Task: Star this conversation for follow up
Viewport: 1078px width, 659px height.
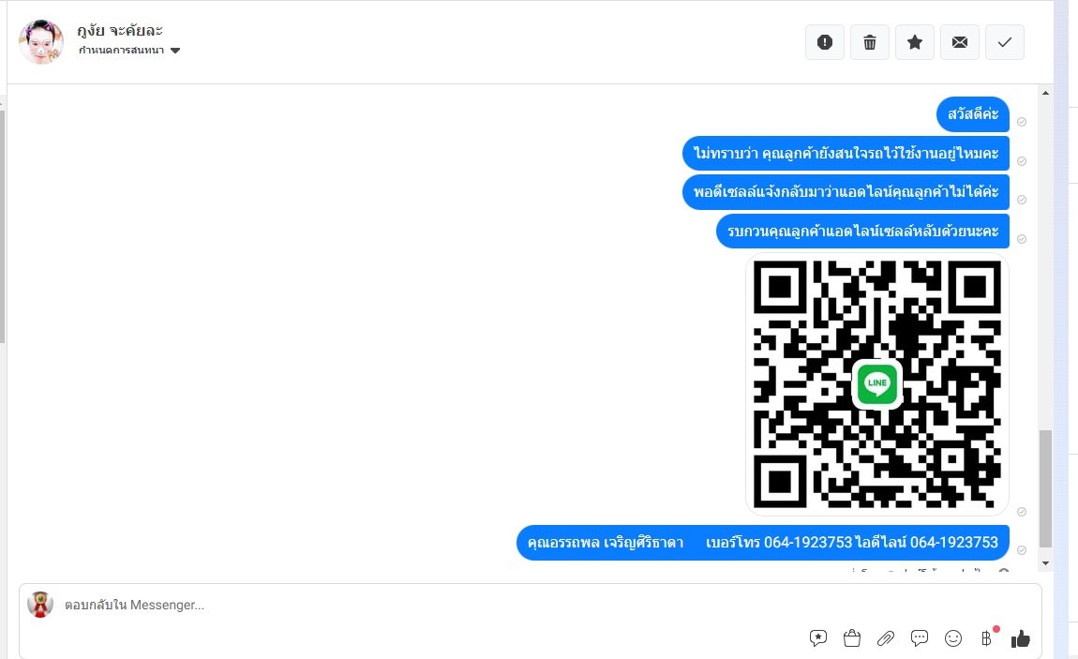Action: click(914, 42)
